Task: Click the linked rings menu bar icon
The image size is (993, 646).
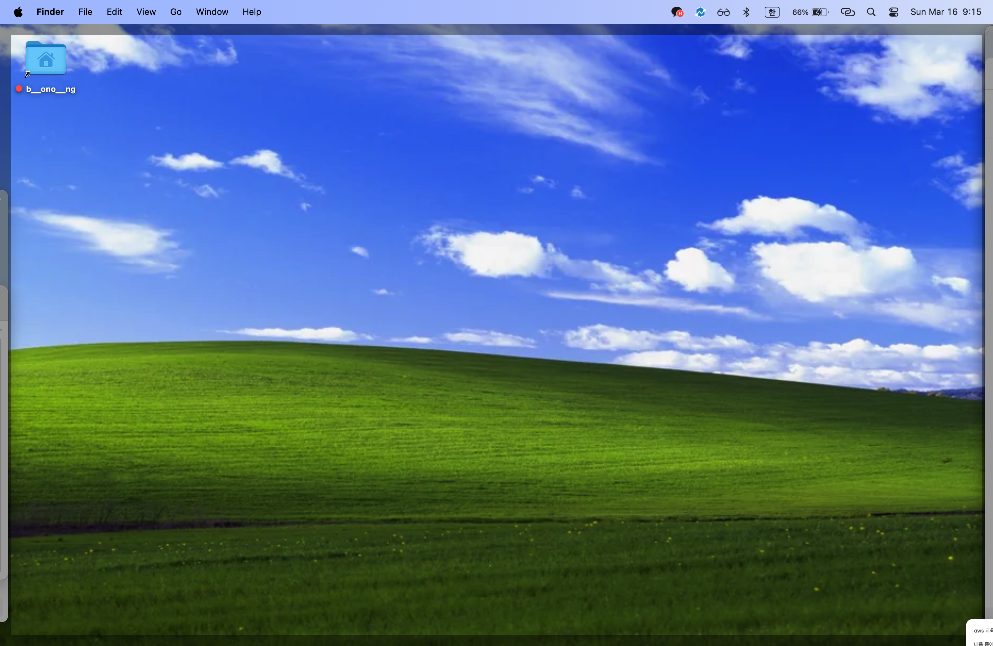Action: click(847, 12)
